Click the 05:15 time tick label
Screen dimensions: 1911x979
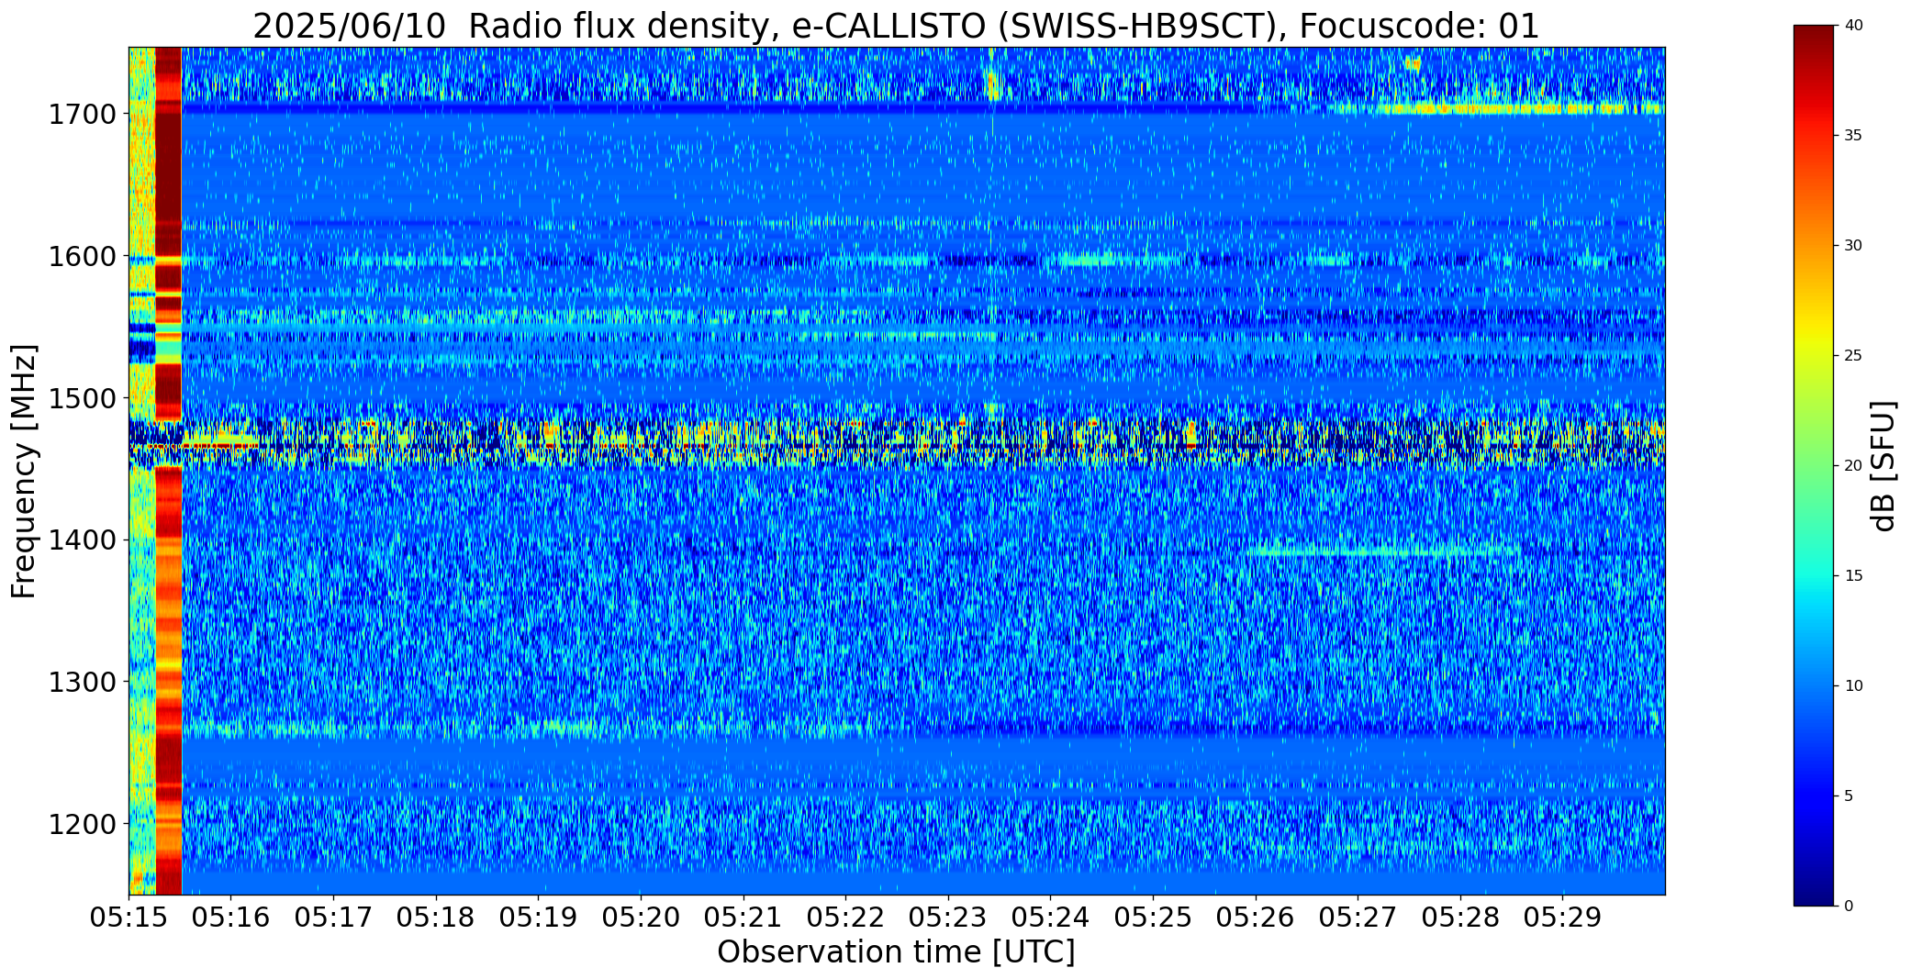click(x=129, y=918)
